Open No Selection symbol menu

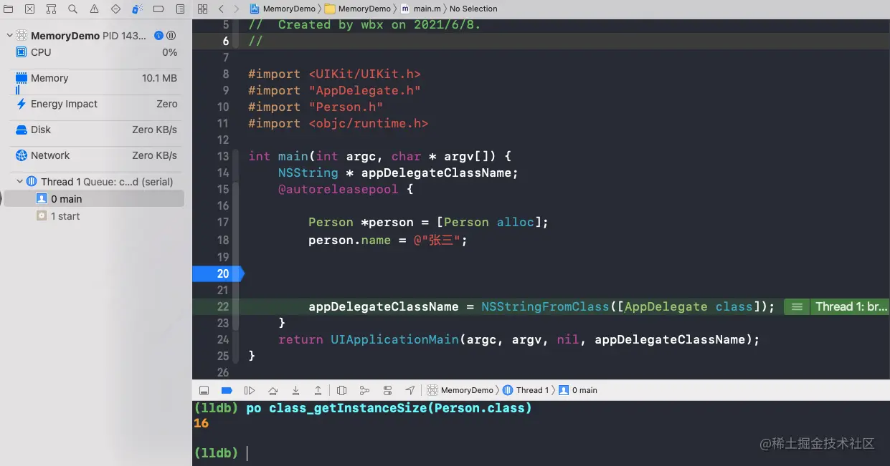tap(473, 9)
